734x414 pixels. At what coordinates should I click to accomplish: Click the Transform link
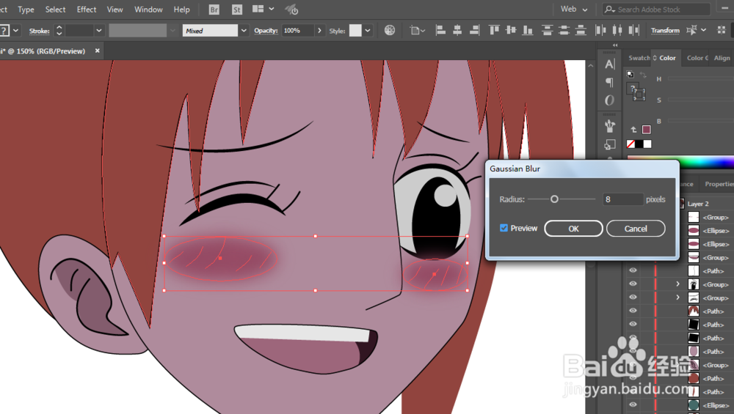[x=665, y=30]
